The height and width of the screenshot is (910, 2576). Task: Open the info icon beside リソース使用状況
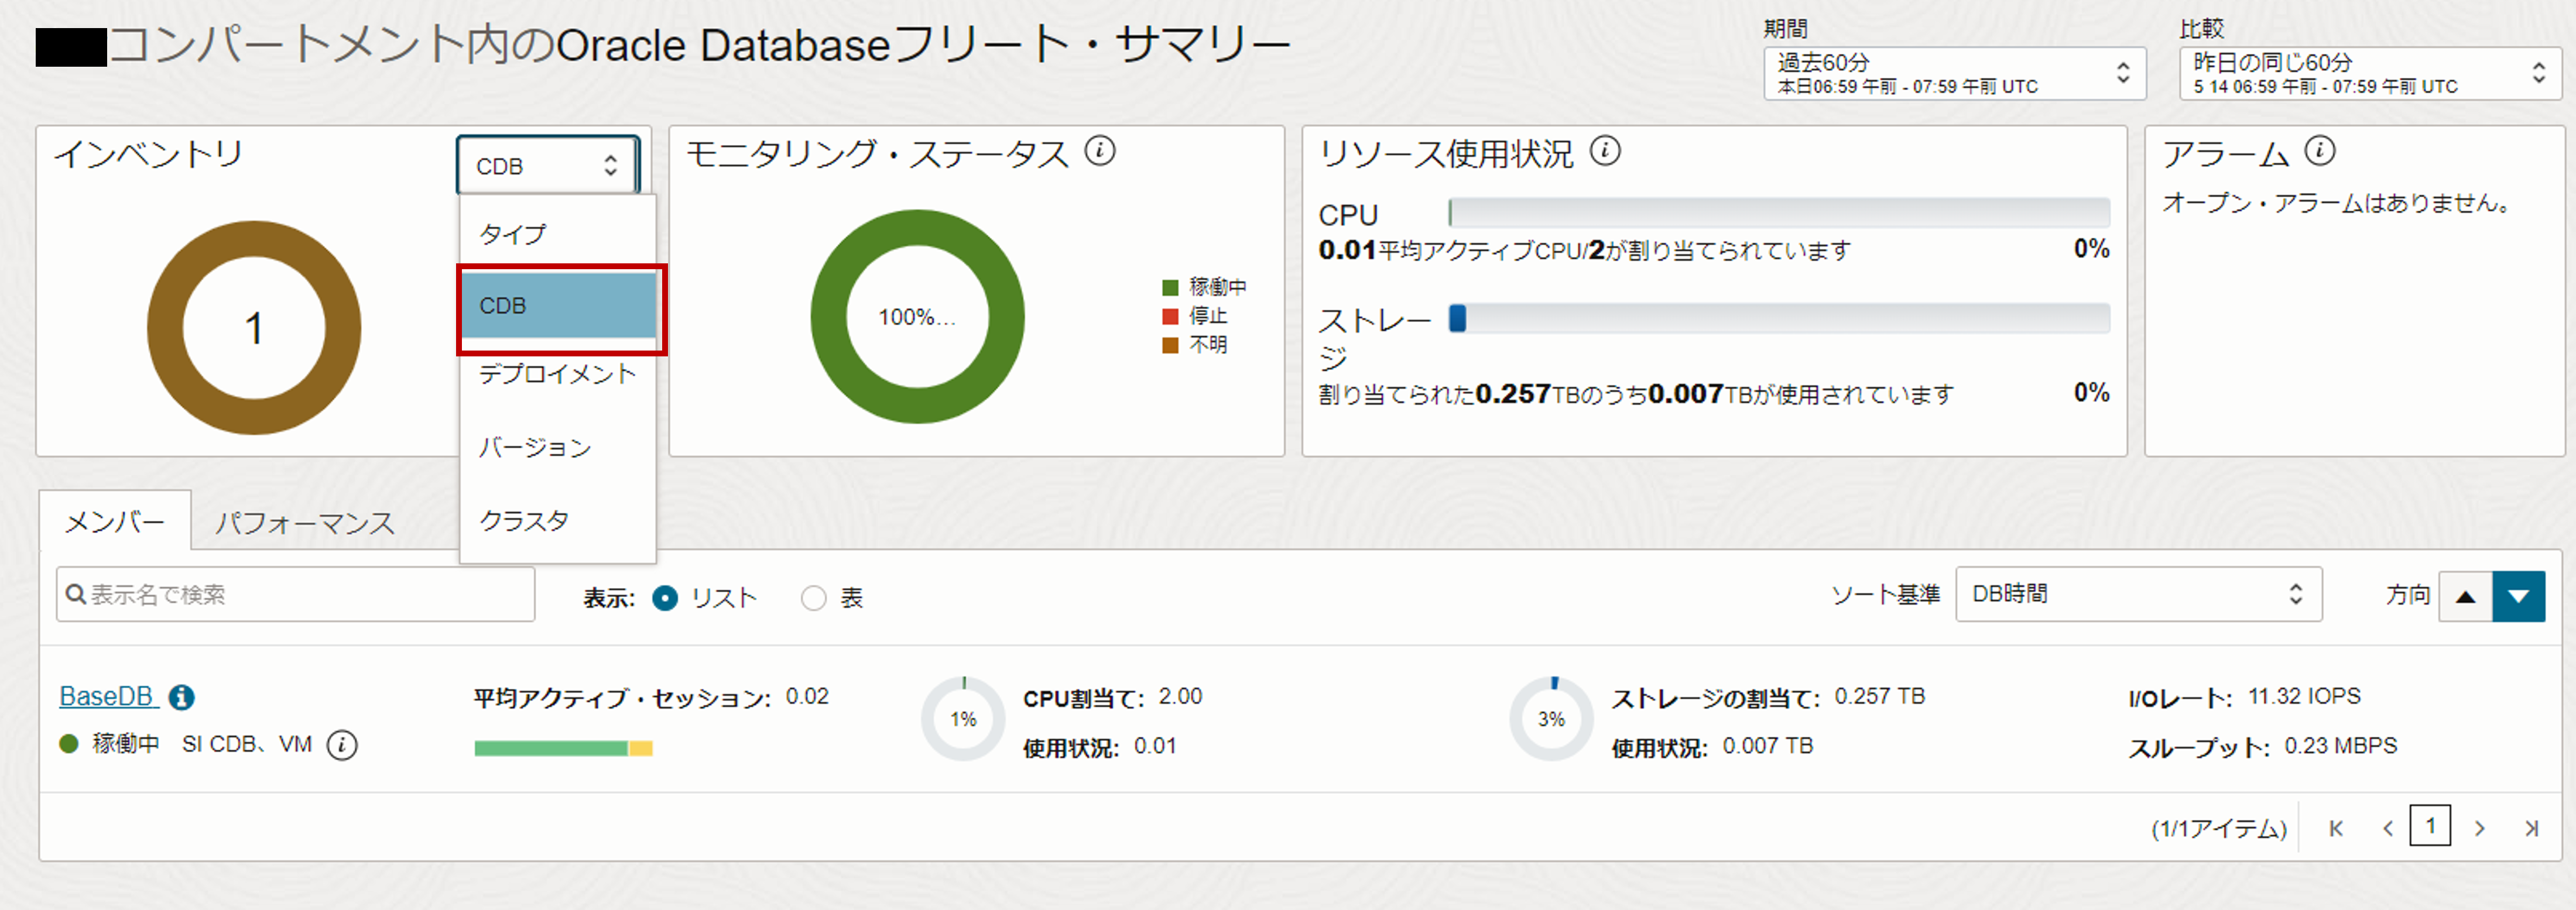tap(1605, 151)
